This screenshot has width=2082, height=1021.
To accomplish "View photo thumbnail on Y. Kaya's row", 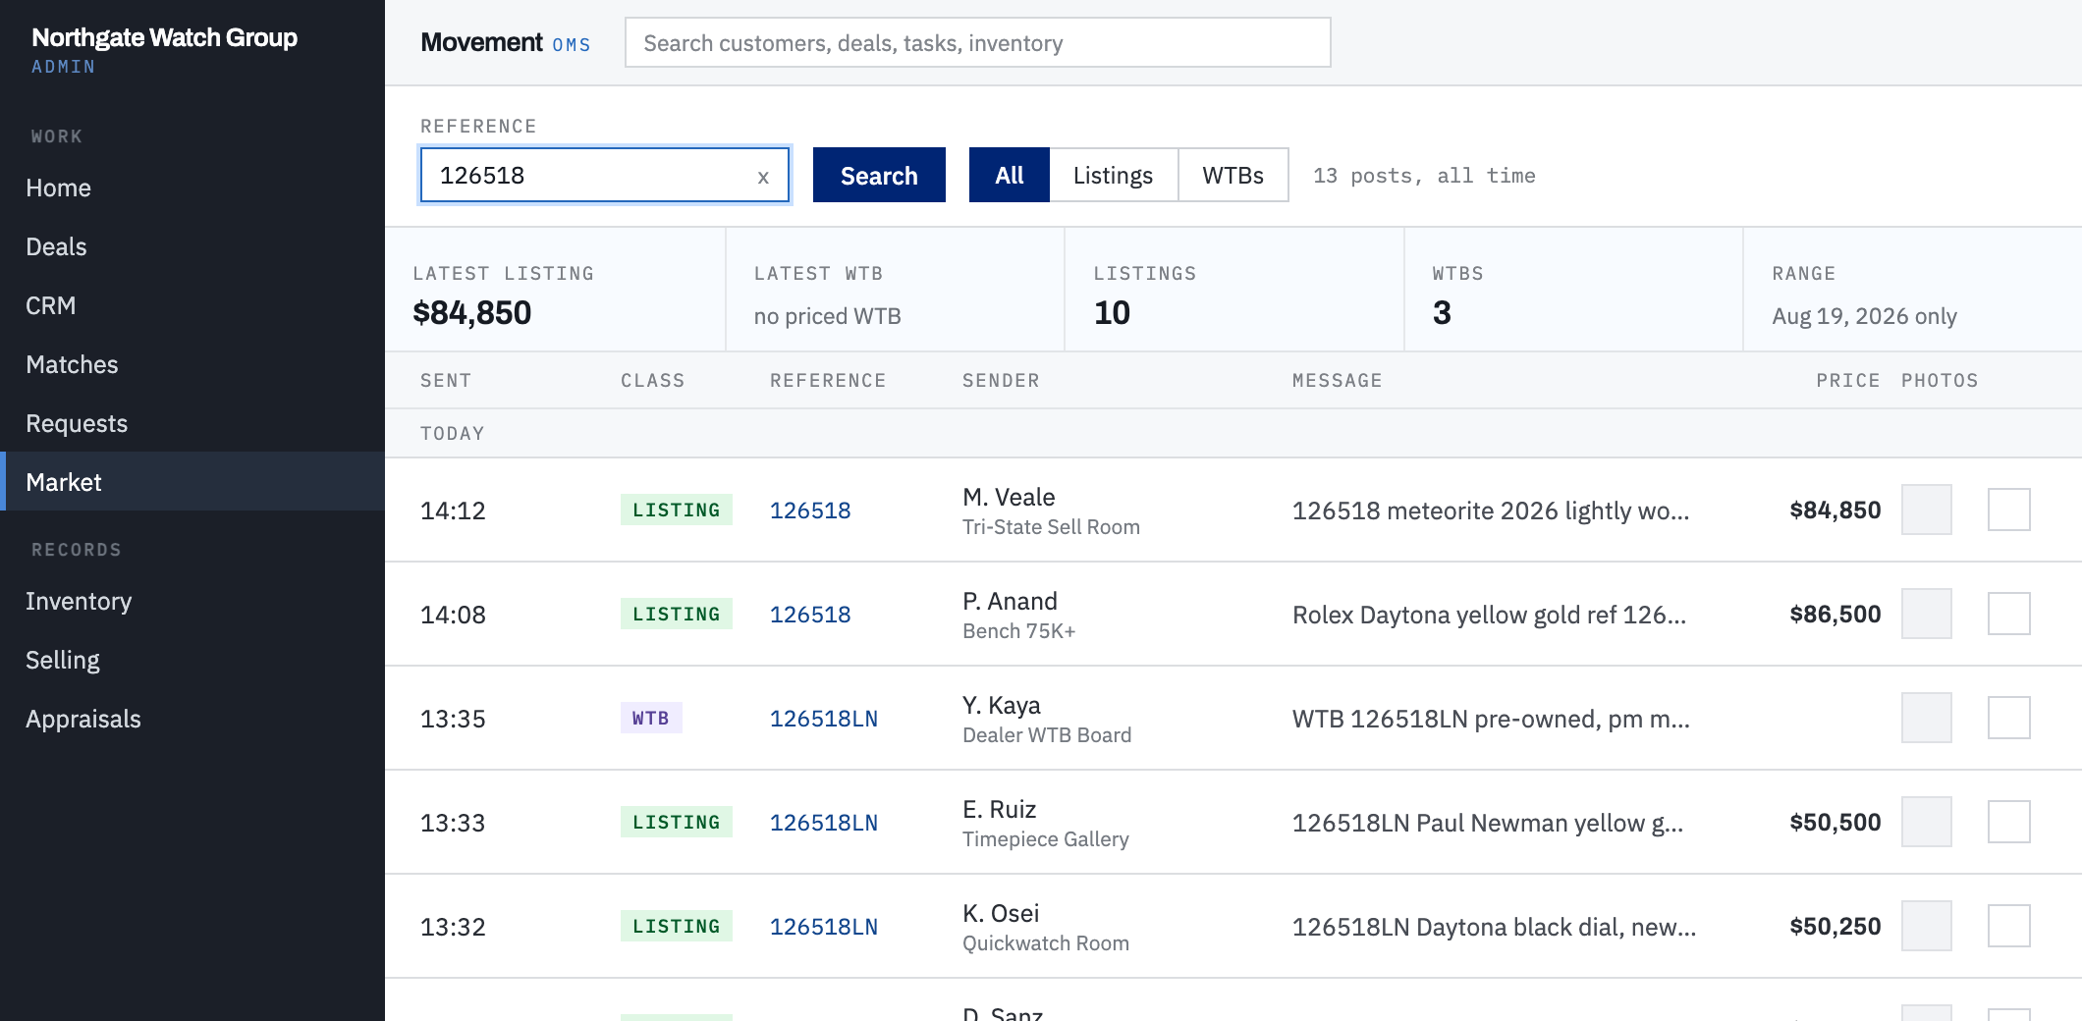I will pyautogui.click(x=1926, y=718).
